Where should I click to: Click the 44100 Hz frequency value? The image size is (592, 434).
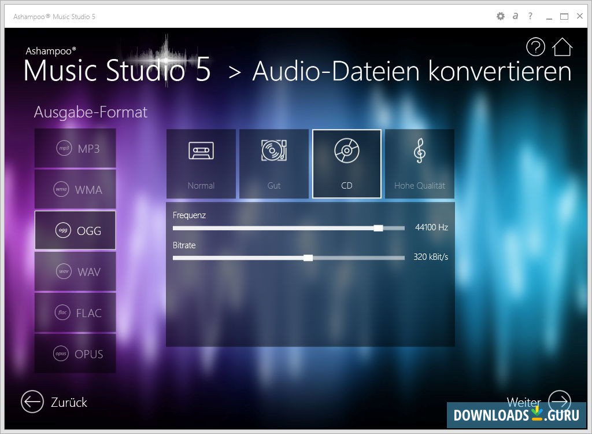(431, 227)
